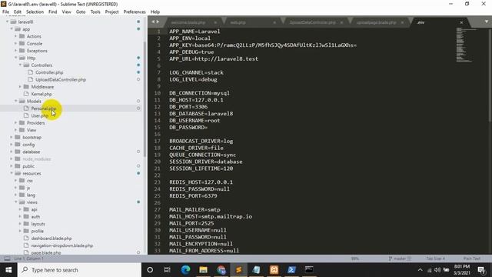Open dashboard.blade.php in sidebar
Viewport: 492px width, 277px height.
(x=52, y=239)
